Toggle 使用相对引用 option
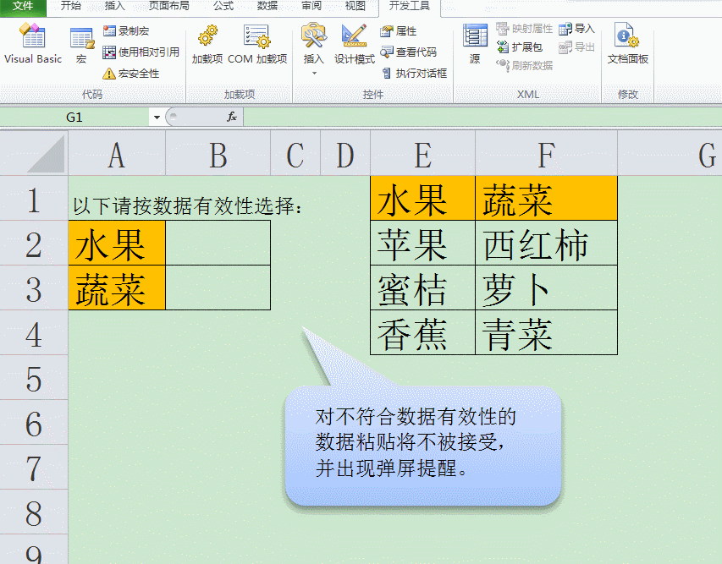The image size is (722, 564). (x=141, y=52)
